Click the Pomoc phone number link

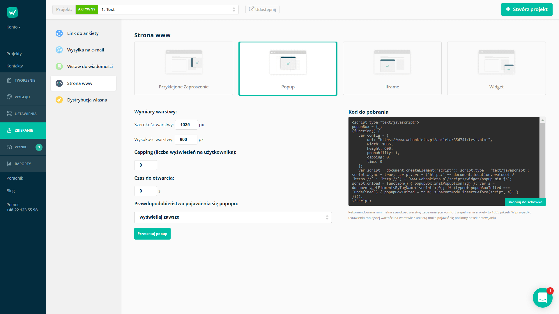[x=22, y=210]
